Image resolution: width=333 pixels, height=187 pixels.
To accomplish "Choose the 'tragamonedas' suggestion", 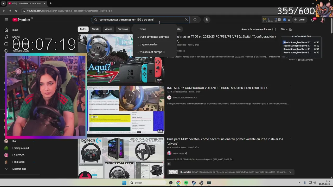I will pyautogui.click(x=154, y=44).
